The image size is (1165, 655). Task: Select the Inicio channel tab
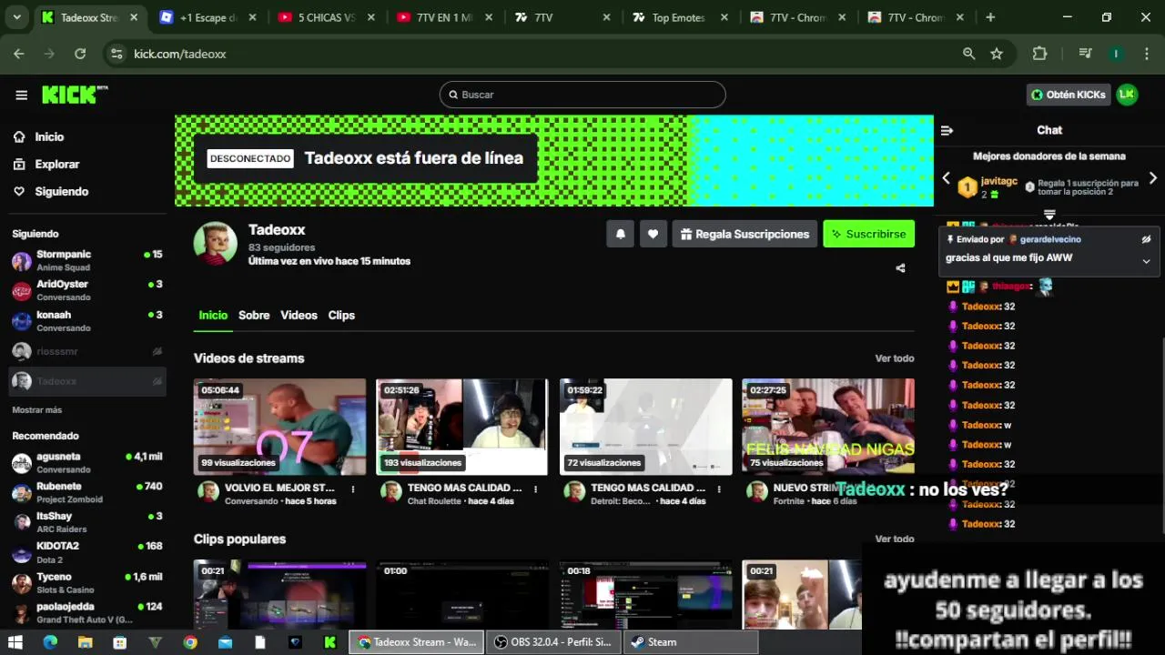(x=213, y=316)
